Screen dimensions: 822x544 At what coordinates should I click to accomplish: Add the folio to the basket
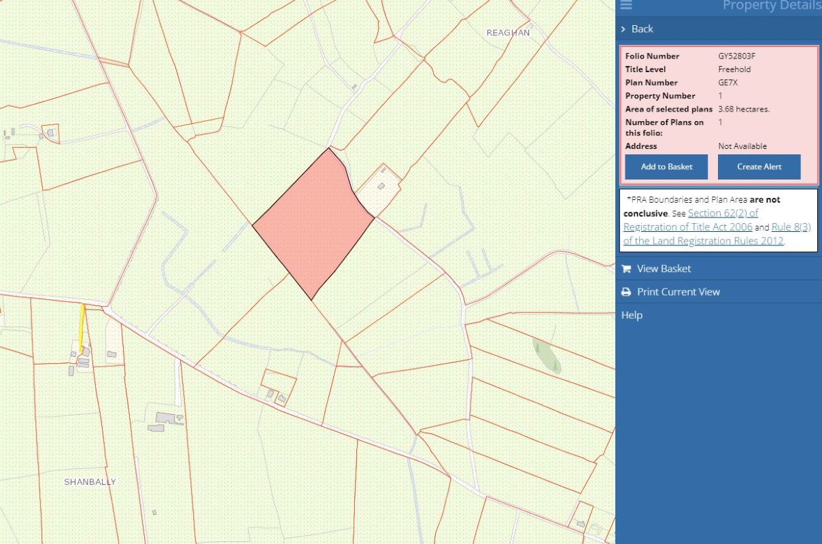pos(666,167)
